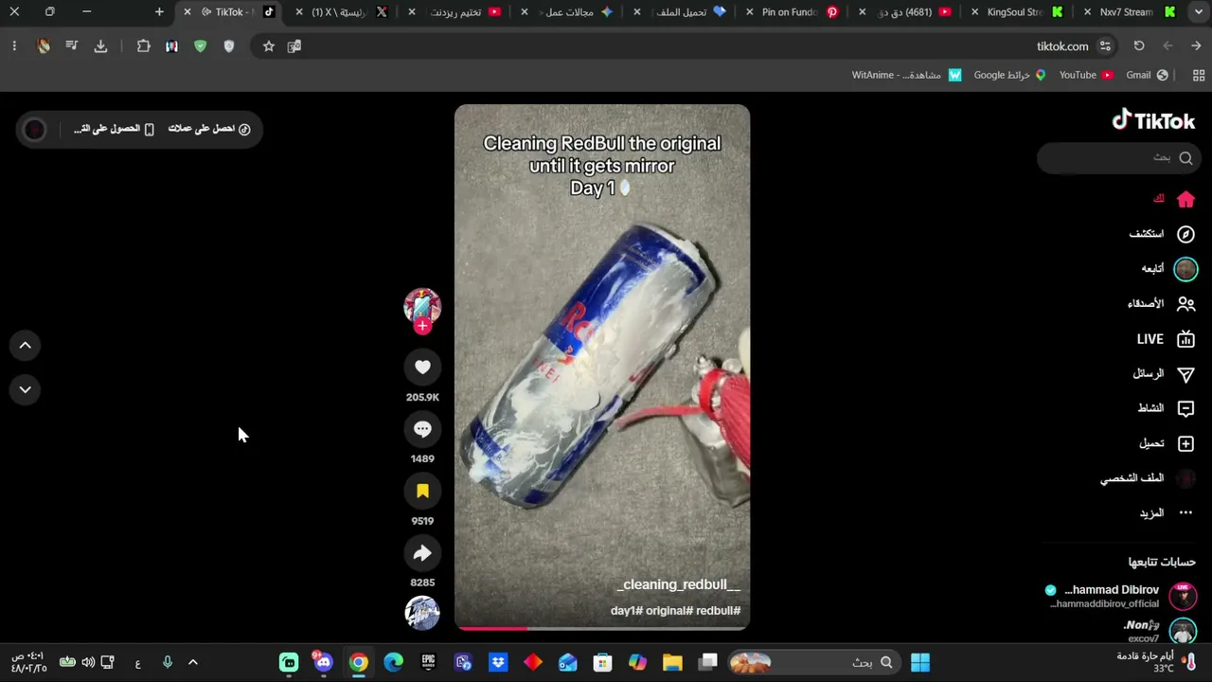Open Microsoft Edge from the taskbar
Screen dimensions: 1212x682
tap(393, 662)
